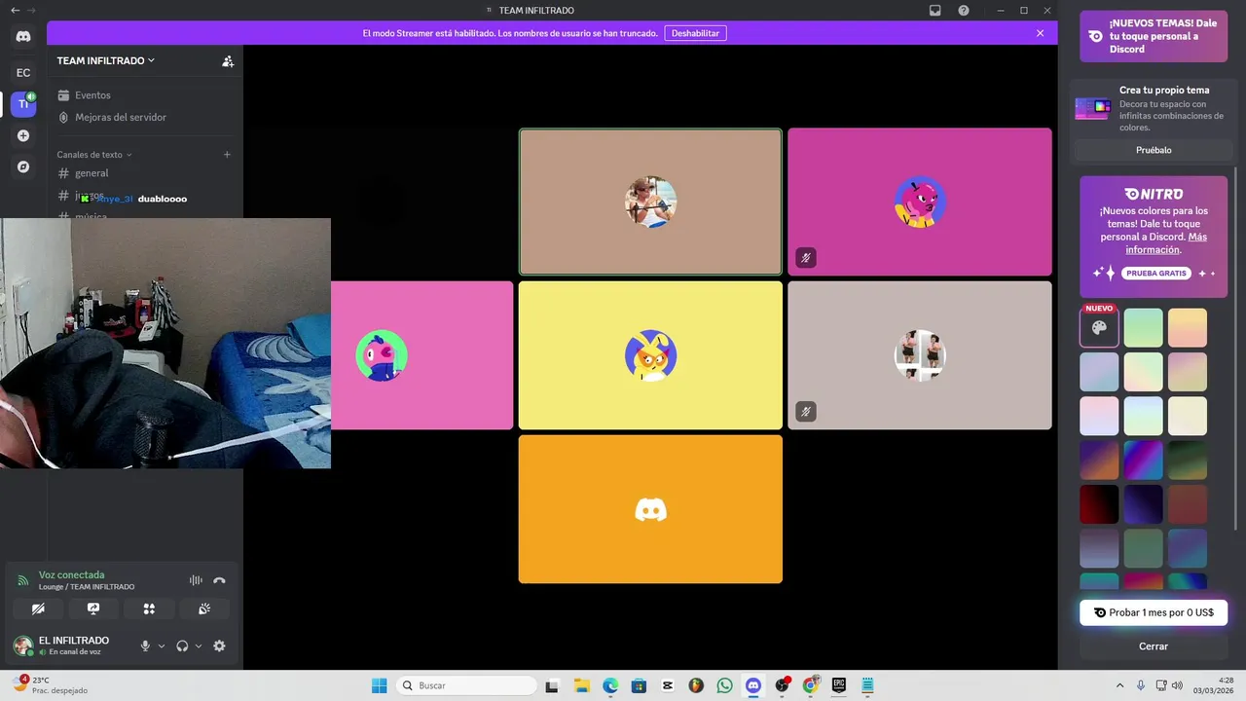
Task: Select the pink participant tile with bird avatar
Action: coord(421,355)
